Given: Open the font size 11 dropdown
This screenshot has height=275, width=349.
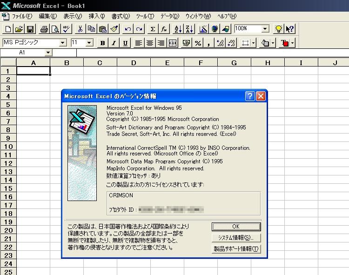Looking at the screenshot, I should pos(89,42).
